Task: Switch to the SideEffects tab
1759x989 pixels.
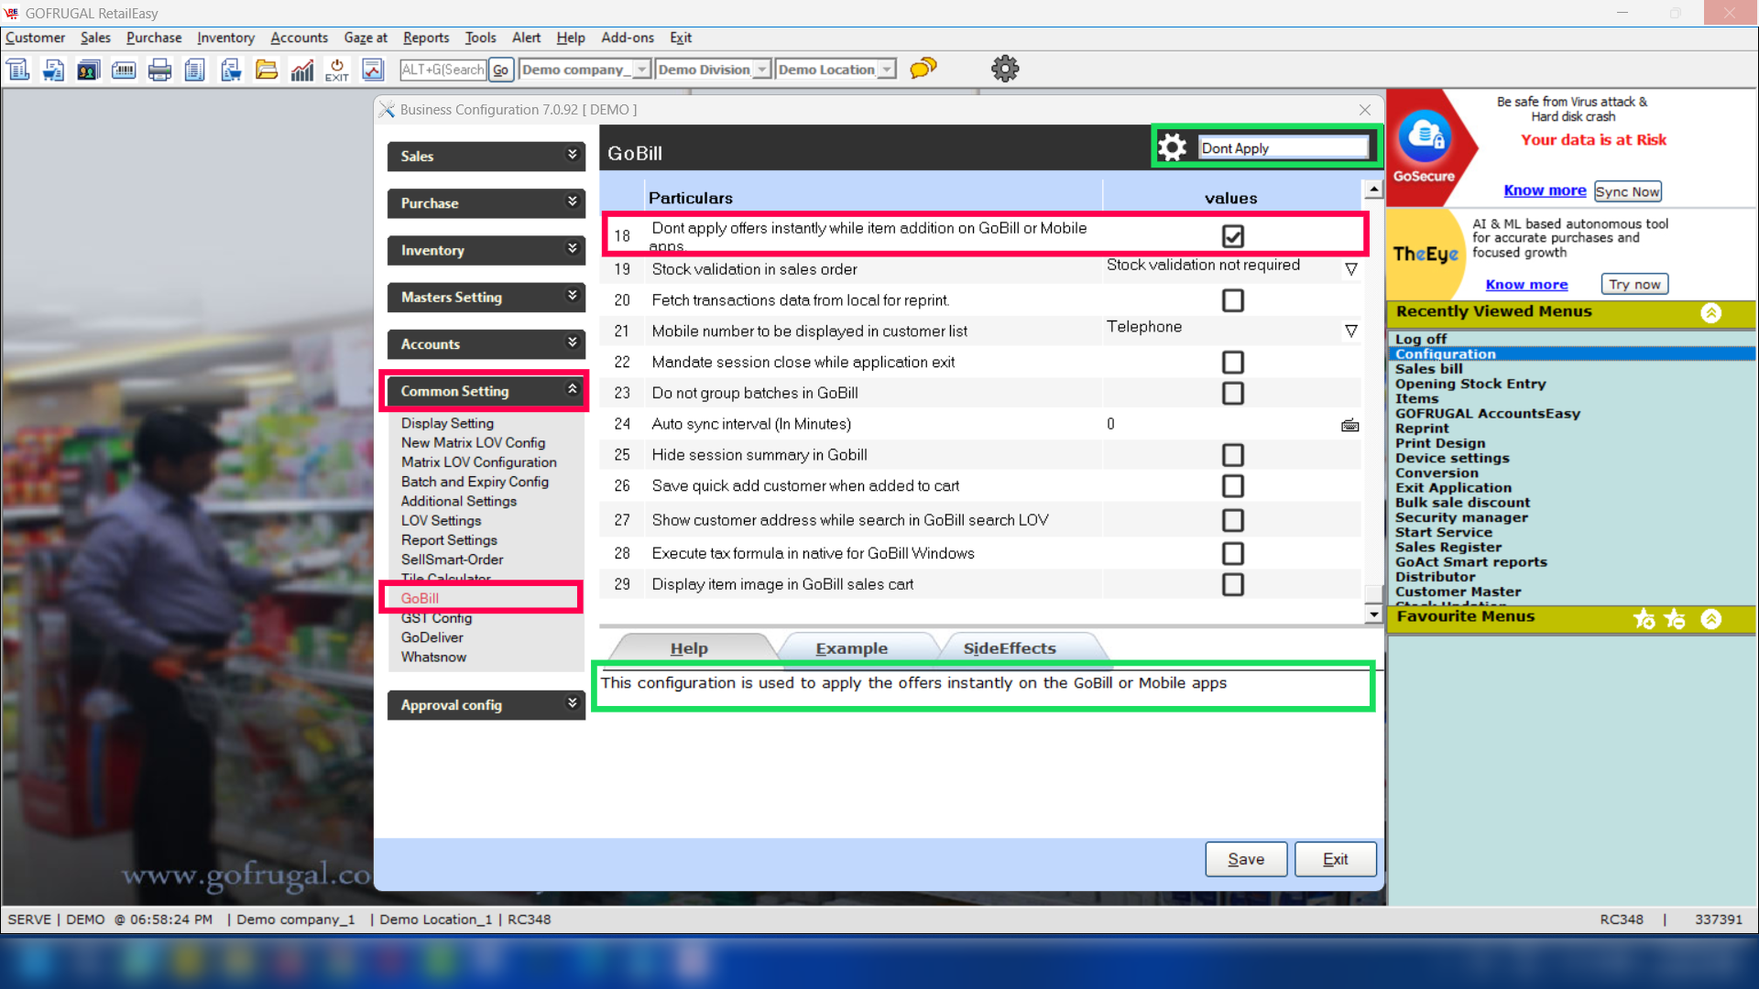Action: 1009,648
